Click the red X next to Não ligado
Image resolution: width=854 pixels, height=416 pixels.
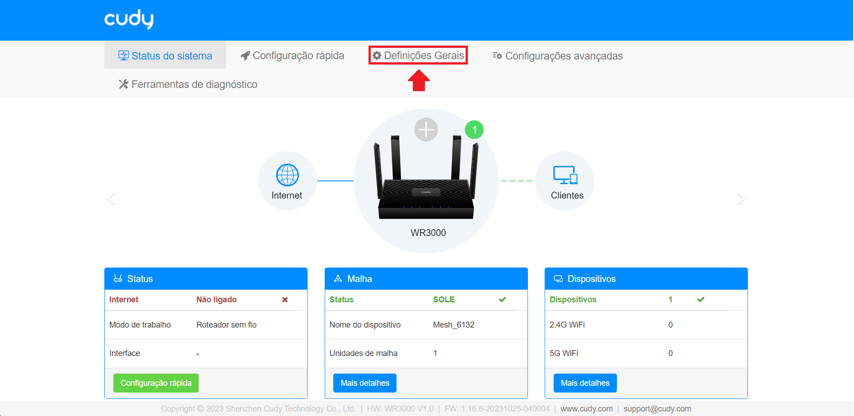coord(285,300)
